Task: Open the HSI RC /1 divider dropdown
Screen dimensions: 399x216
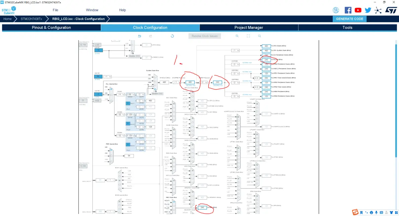Action: [107, 77]
